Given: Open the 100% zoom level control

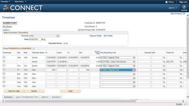Looking at the screenshot, I should (181, 104).
